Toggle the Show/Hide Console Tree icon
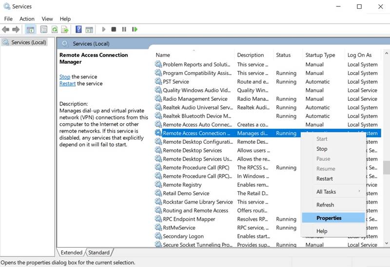This screenshot has height=267, width=390. tap(31, 30)
